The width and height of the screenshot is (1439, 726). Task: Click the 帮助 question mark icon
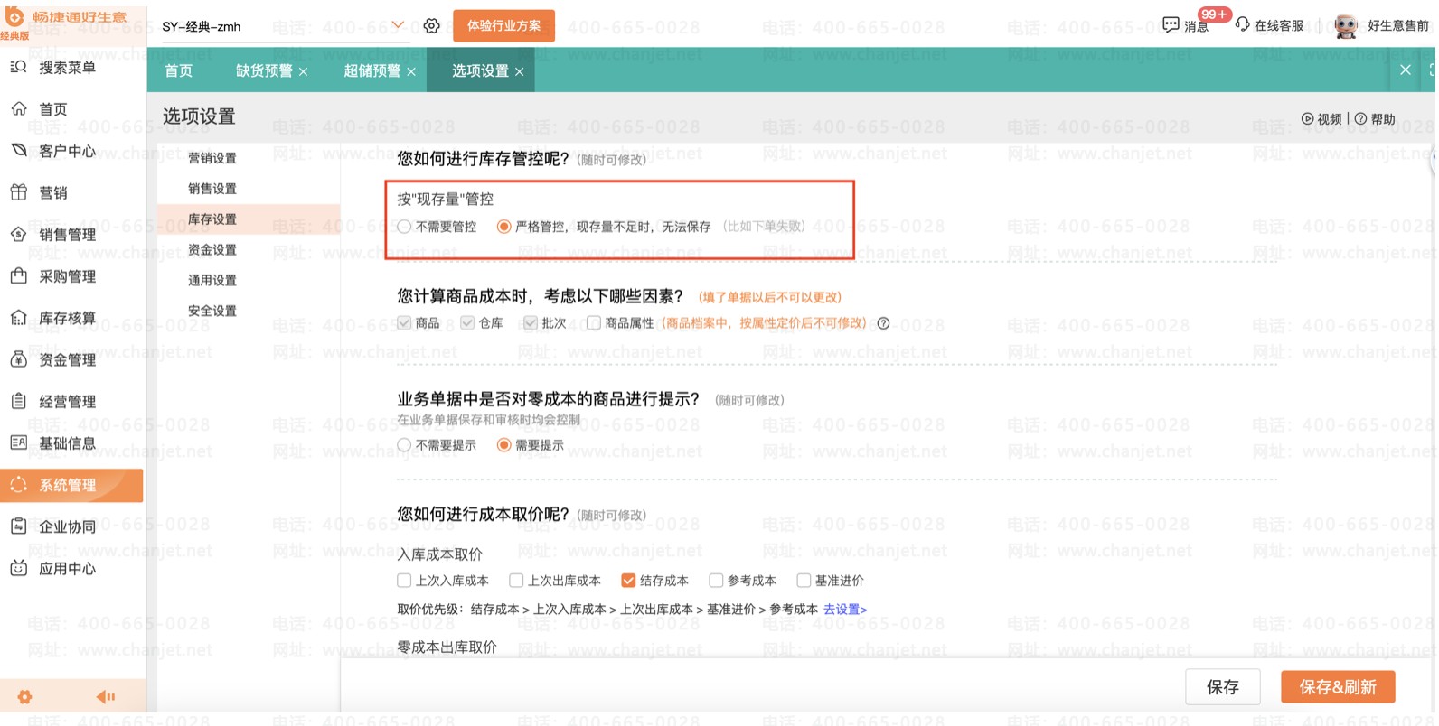tap(1360, 119)
